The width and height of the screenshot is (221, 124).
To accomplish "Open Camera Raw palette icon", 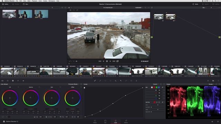I will click(x=2, y=81).
